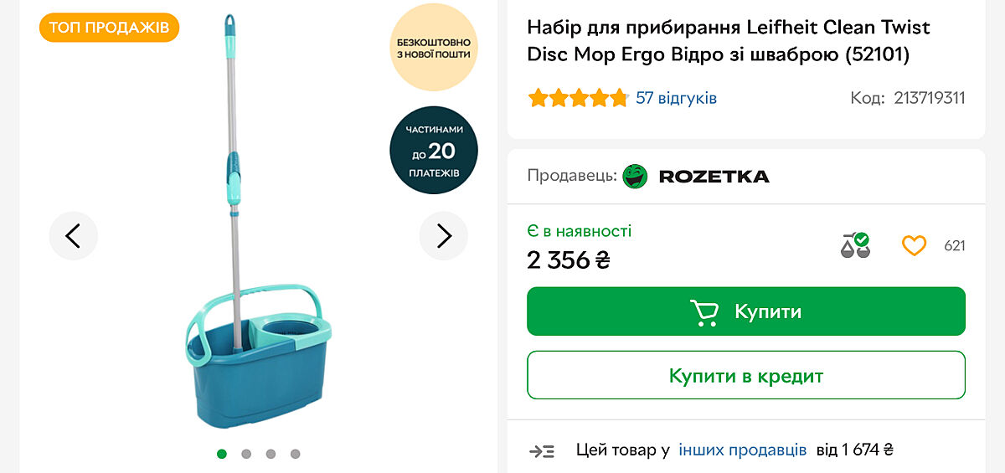Click the Rozetka seller smiley logo
Image resolution: width=1005 pixels, height=473 pixels.
[636, 176]
